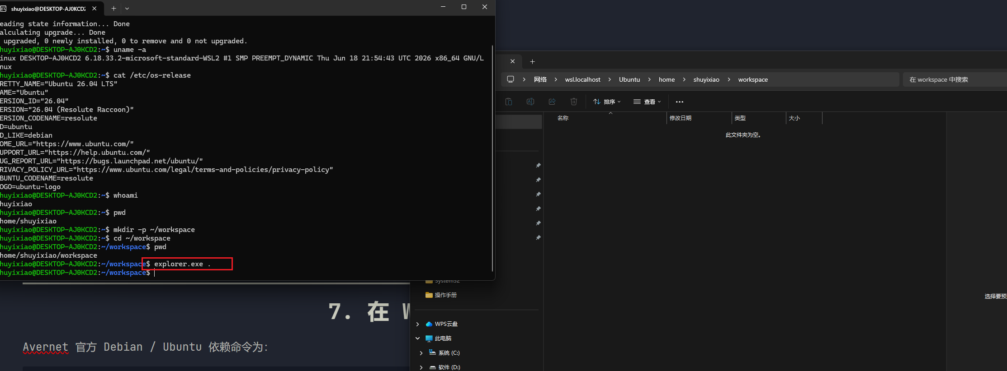Expand the chevron after Ubuntu breadcrumb

pos(649,79)
